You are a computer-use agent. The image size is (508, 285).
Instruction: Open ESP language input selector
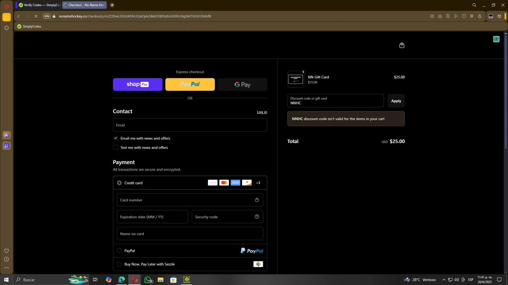471,280
